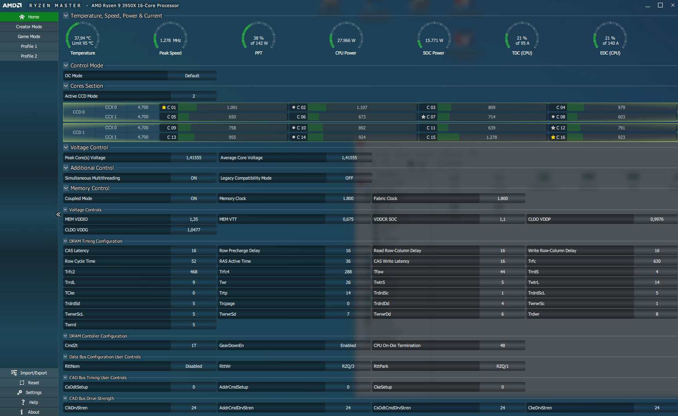Viewport: 678px width, 416px height.
Task: Click the Fabric Clock 1.800 value
Action: tap(502, 198)
